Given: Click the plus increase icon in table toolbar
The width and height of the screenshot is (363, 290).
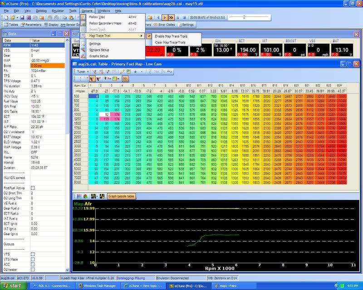Looking at the screenshot, I should (135, 72).
